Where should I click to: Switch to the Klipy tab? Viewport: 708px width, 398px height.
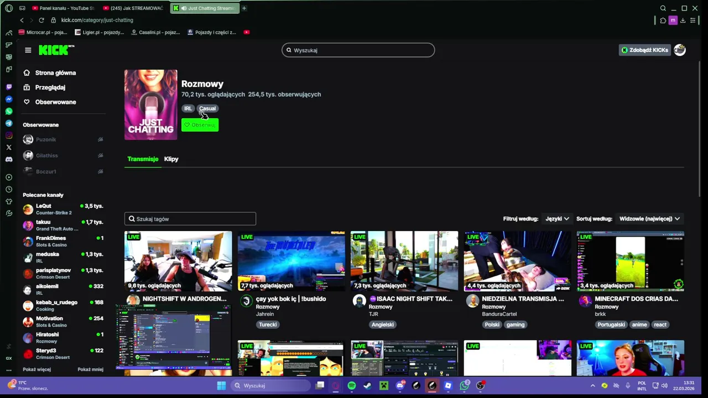point(171,159)
